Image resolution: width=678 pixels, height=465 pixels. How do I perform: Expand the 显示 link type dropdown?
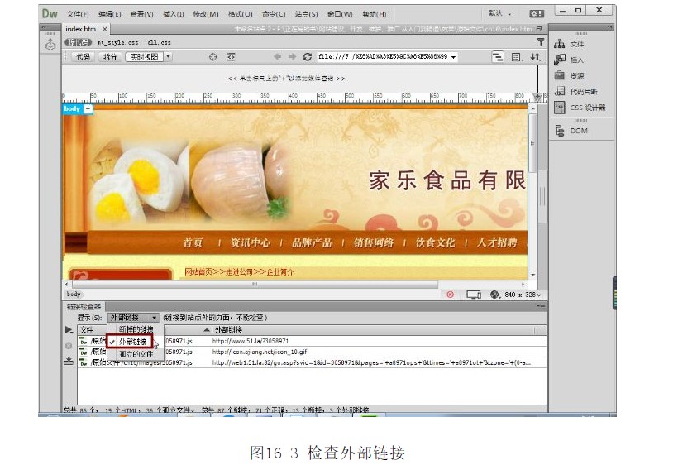(133, 317)
